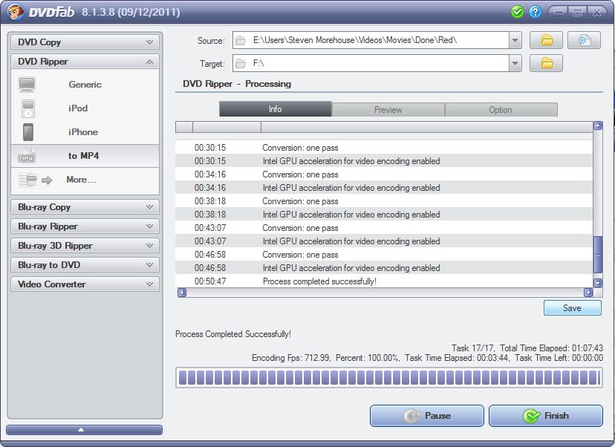The width and height of the screenshot is (615, 447).
Task: Expand the Video Converter section
Action: (85, 284)
